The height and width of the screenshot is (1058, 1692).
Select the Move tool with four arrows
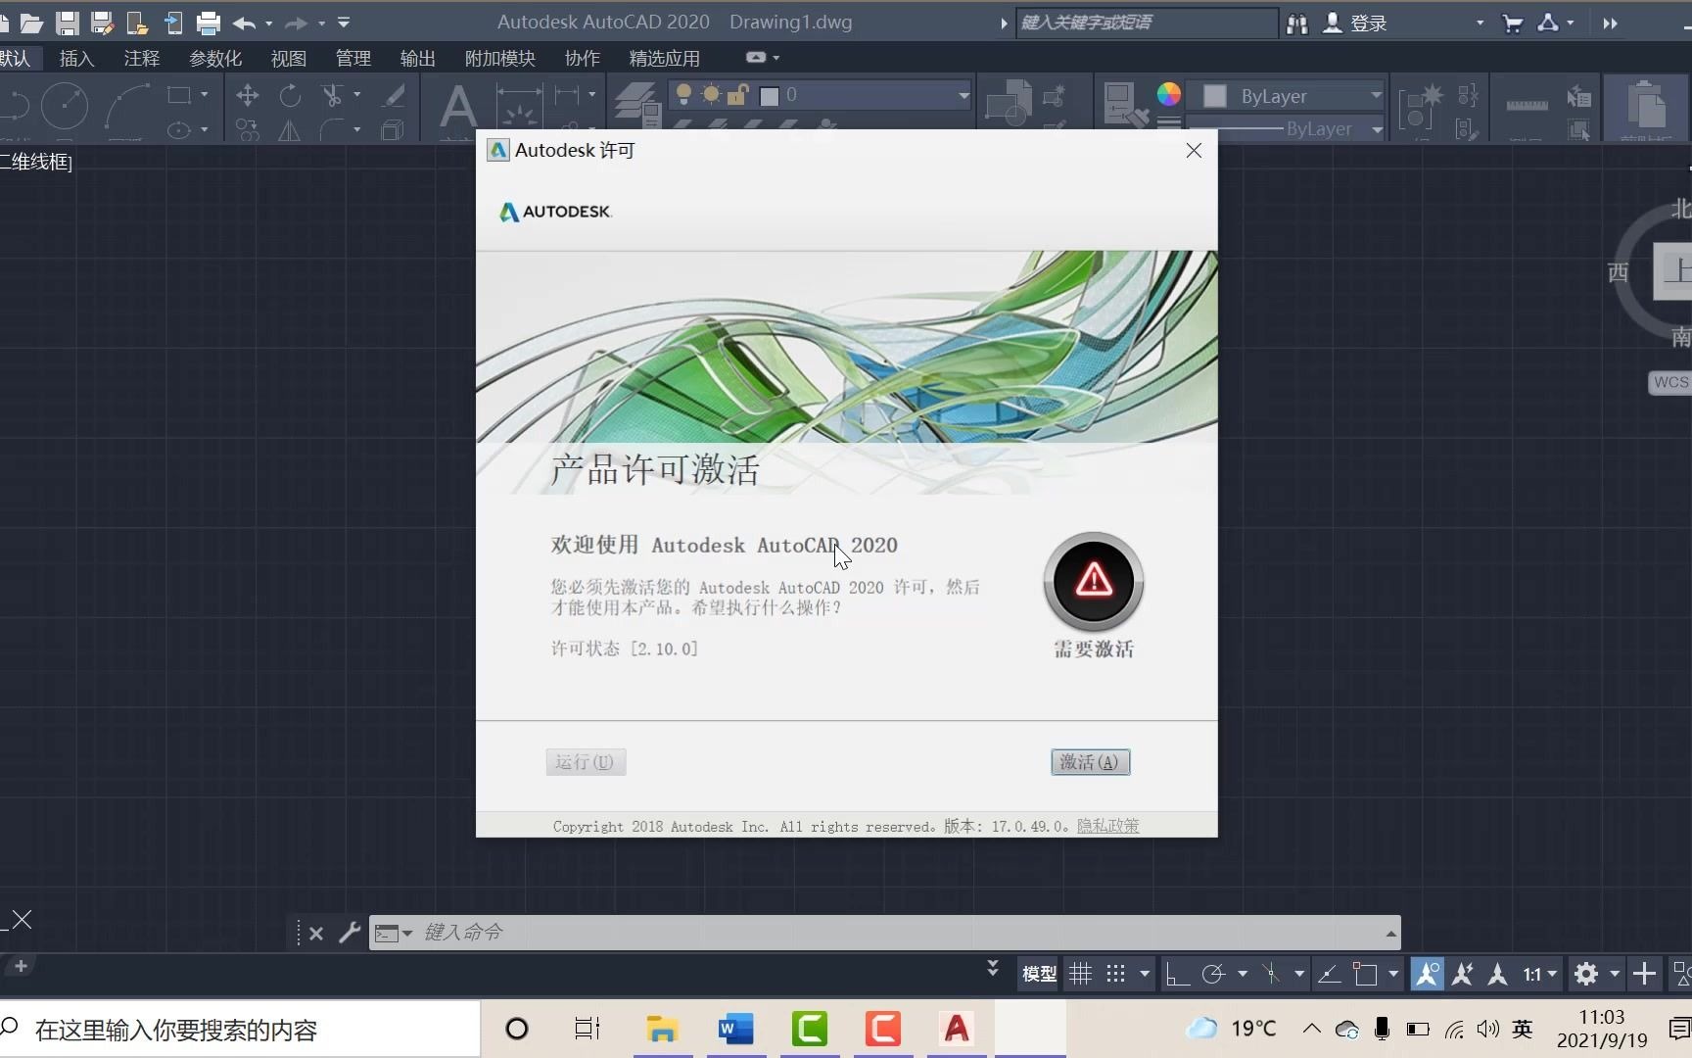[248, 95]
